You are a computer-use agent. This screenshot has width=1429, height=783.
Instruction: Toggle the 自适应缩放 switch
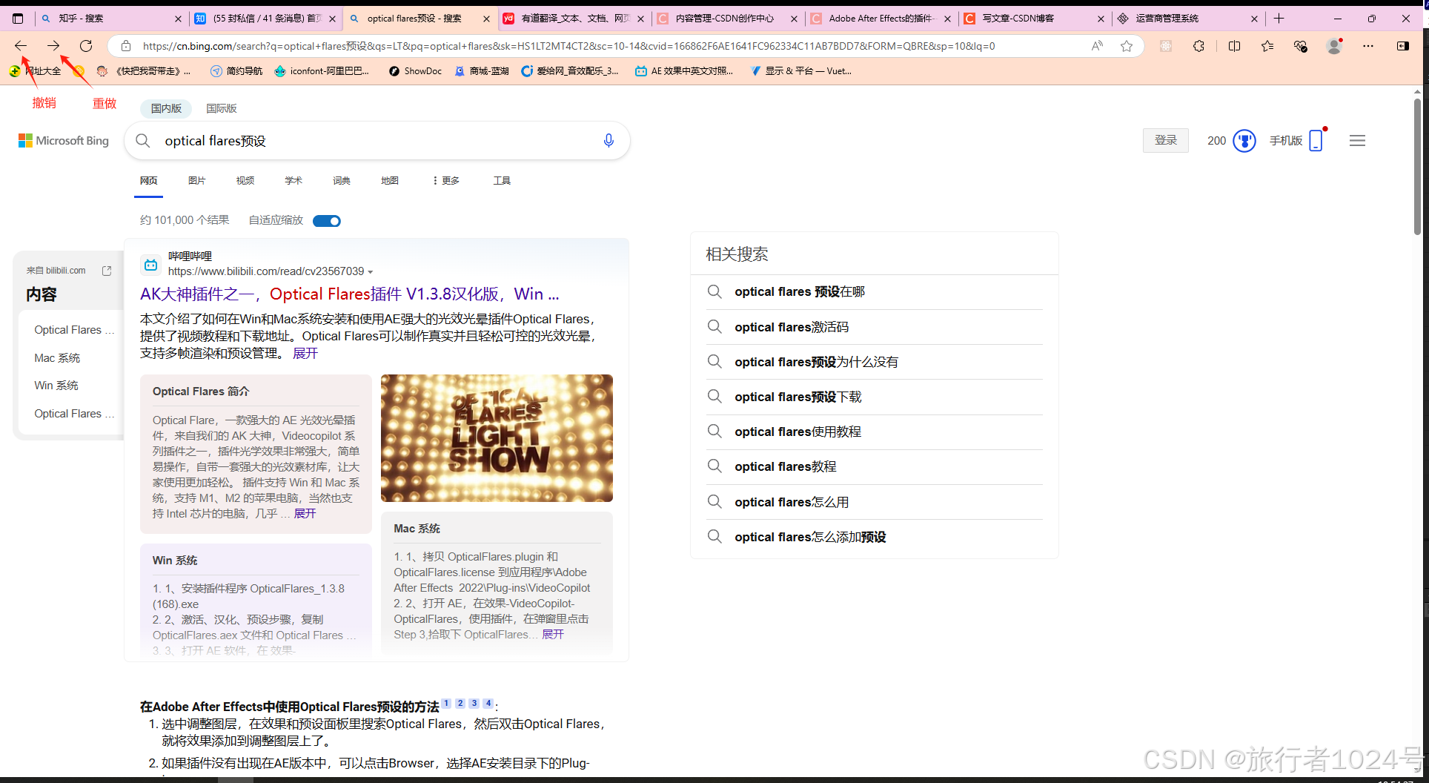(x=327, y=221)
